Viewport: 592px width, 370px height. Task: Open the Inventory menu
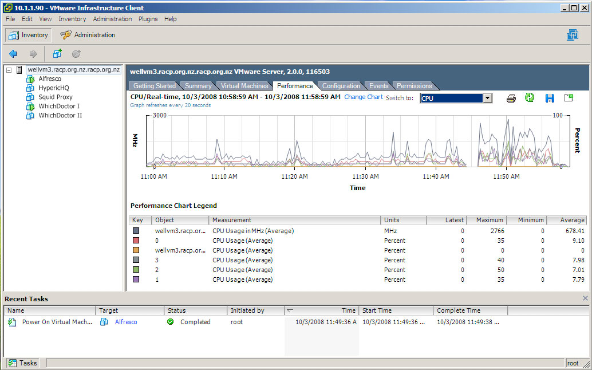click(x=72, y=19)
